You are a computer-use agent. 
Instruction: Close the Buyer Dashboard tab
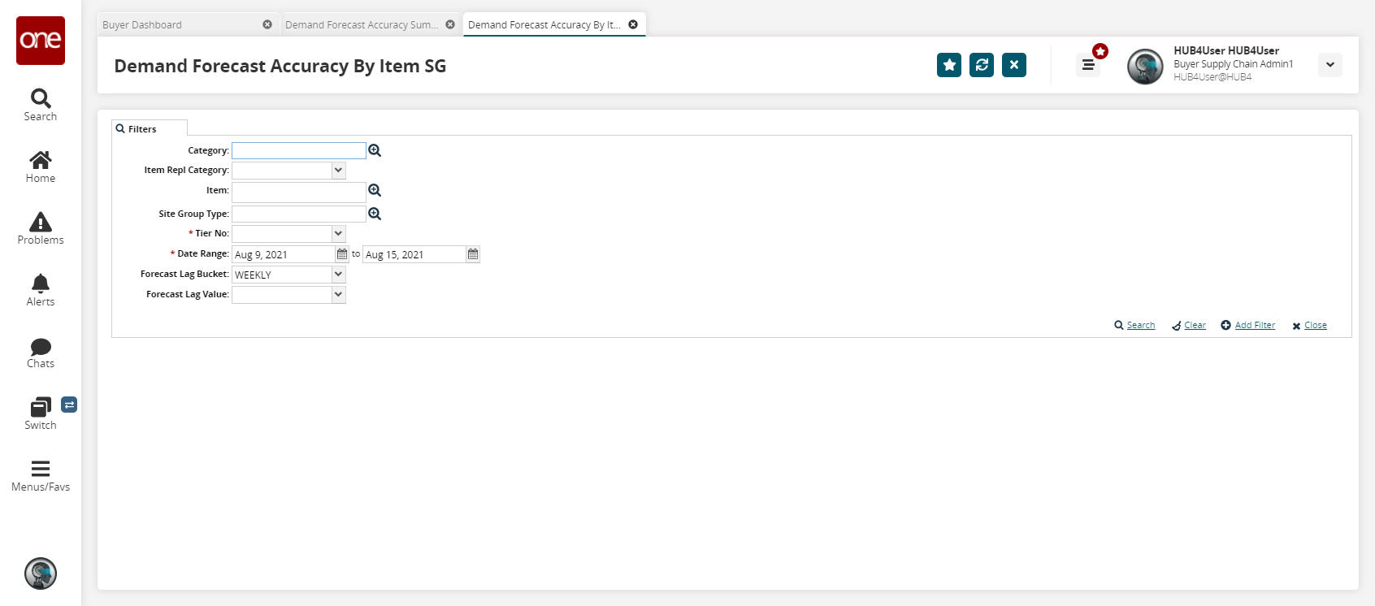(x=267, y=24)
